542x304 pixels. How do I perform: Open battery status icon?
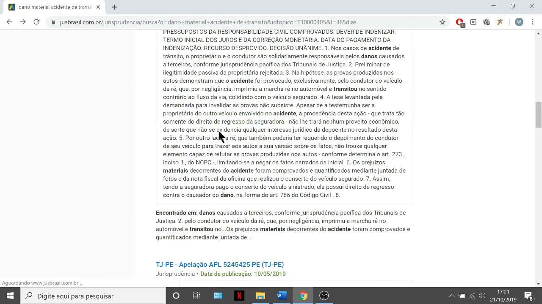pos(462,296)
